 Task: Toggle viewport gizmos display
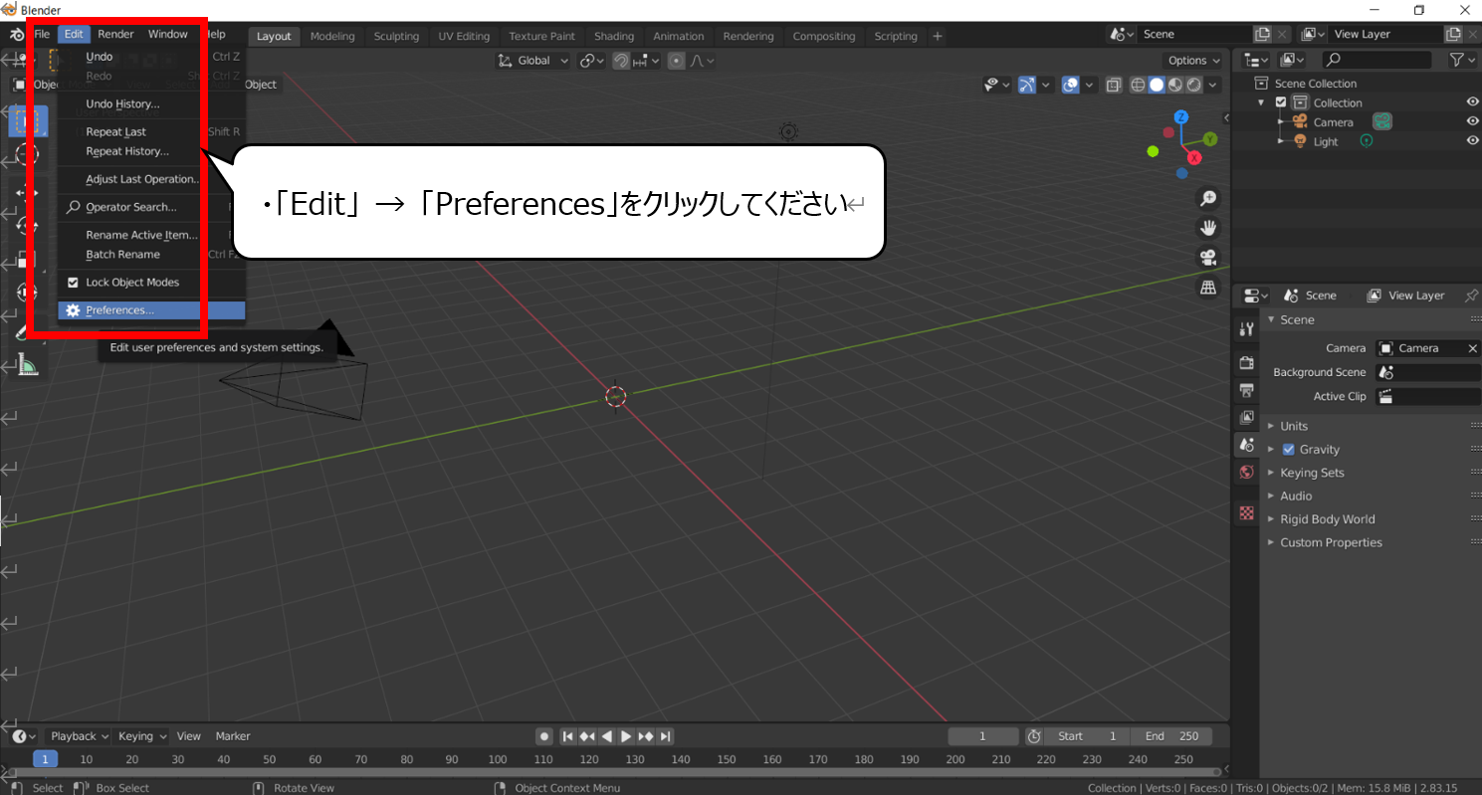pos(1027,86)
